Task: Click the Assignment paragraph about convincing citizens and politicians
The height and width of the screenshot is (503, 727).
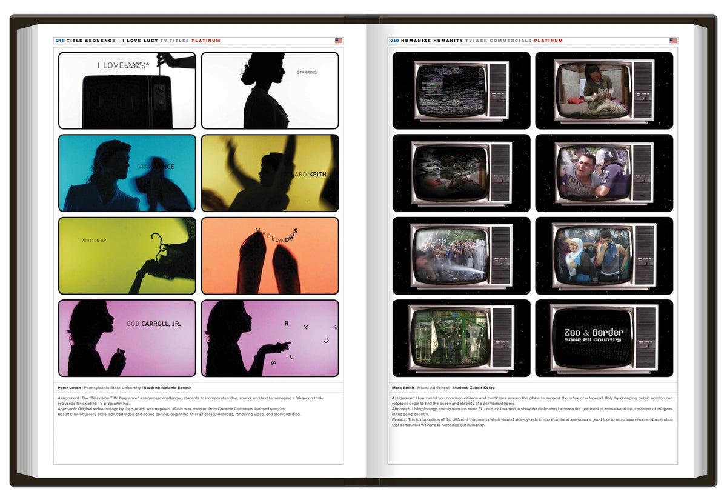Action: (532, 401)
